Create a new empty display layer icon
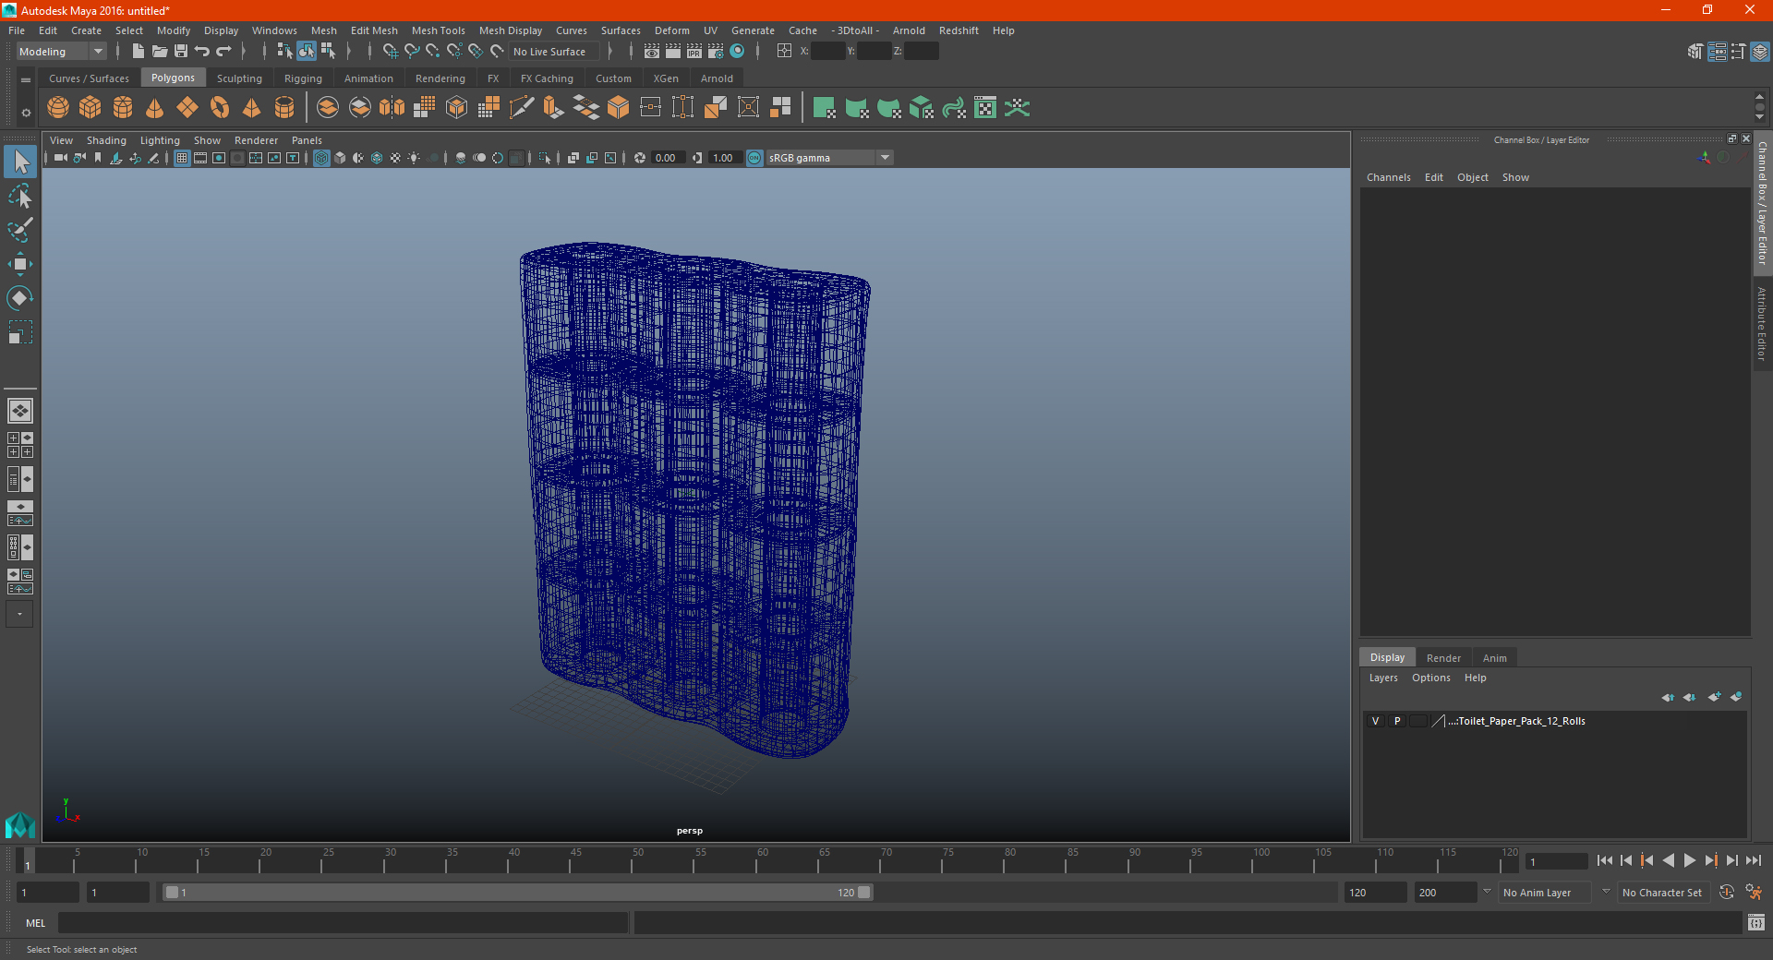 [1715, 697]
